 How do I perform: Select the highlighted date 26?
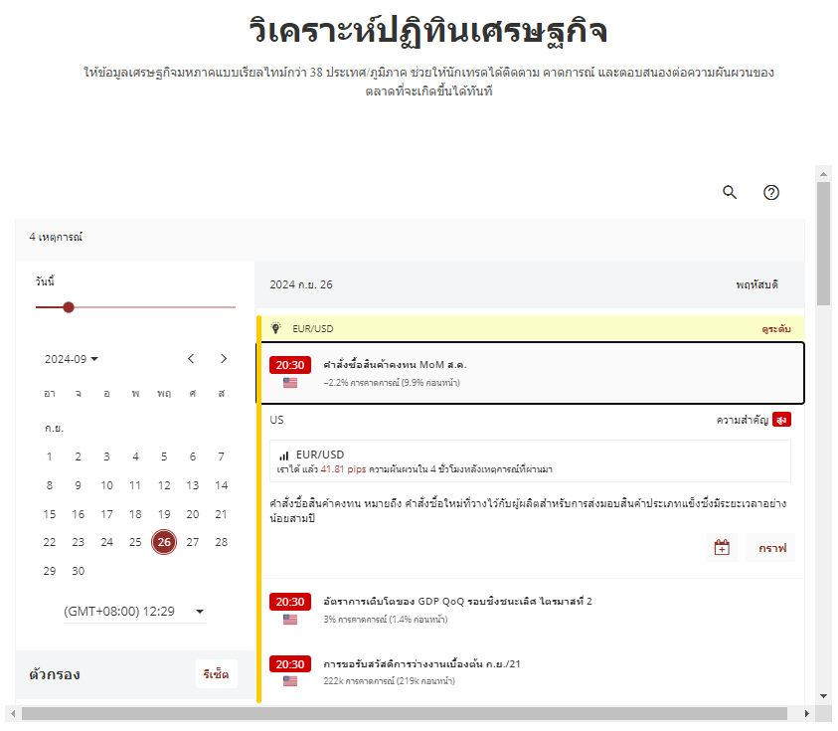pos(164,542)
